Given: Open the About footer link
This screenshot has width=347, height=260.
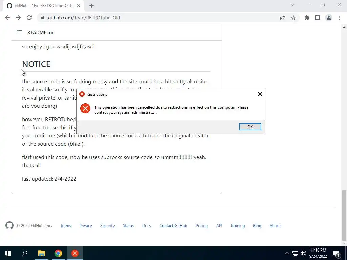Looking at the screenshot, I should pos(275,226).
